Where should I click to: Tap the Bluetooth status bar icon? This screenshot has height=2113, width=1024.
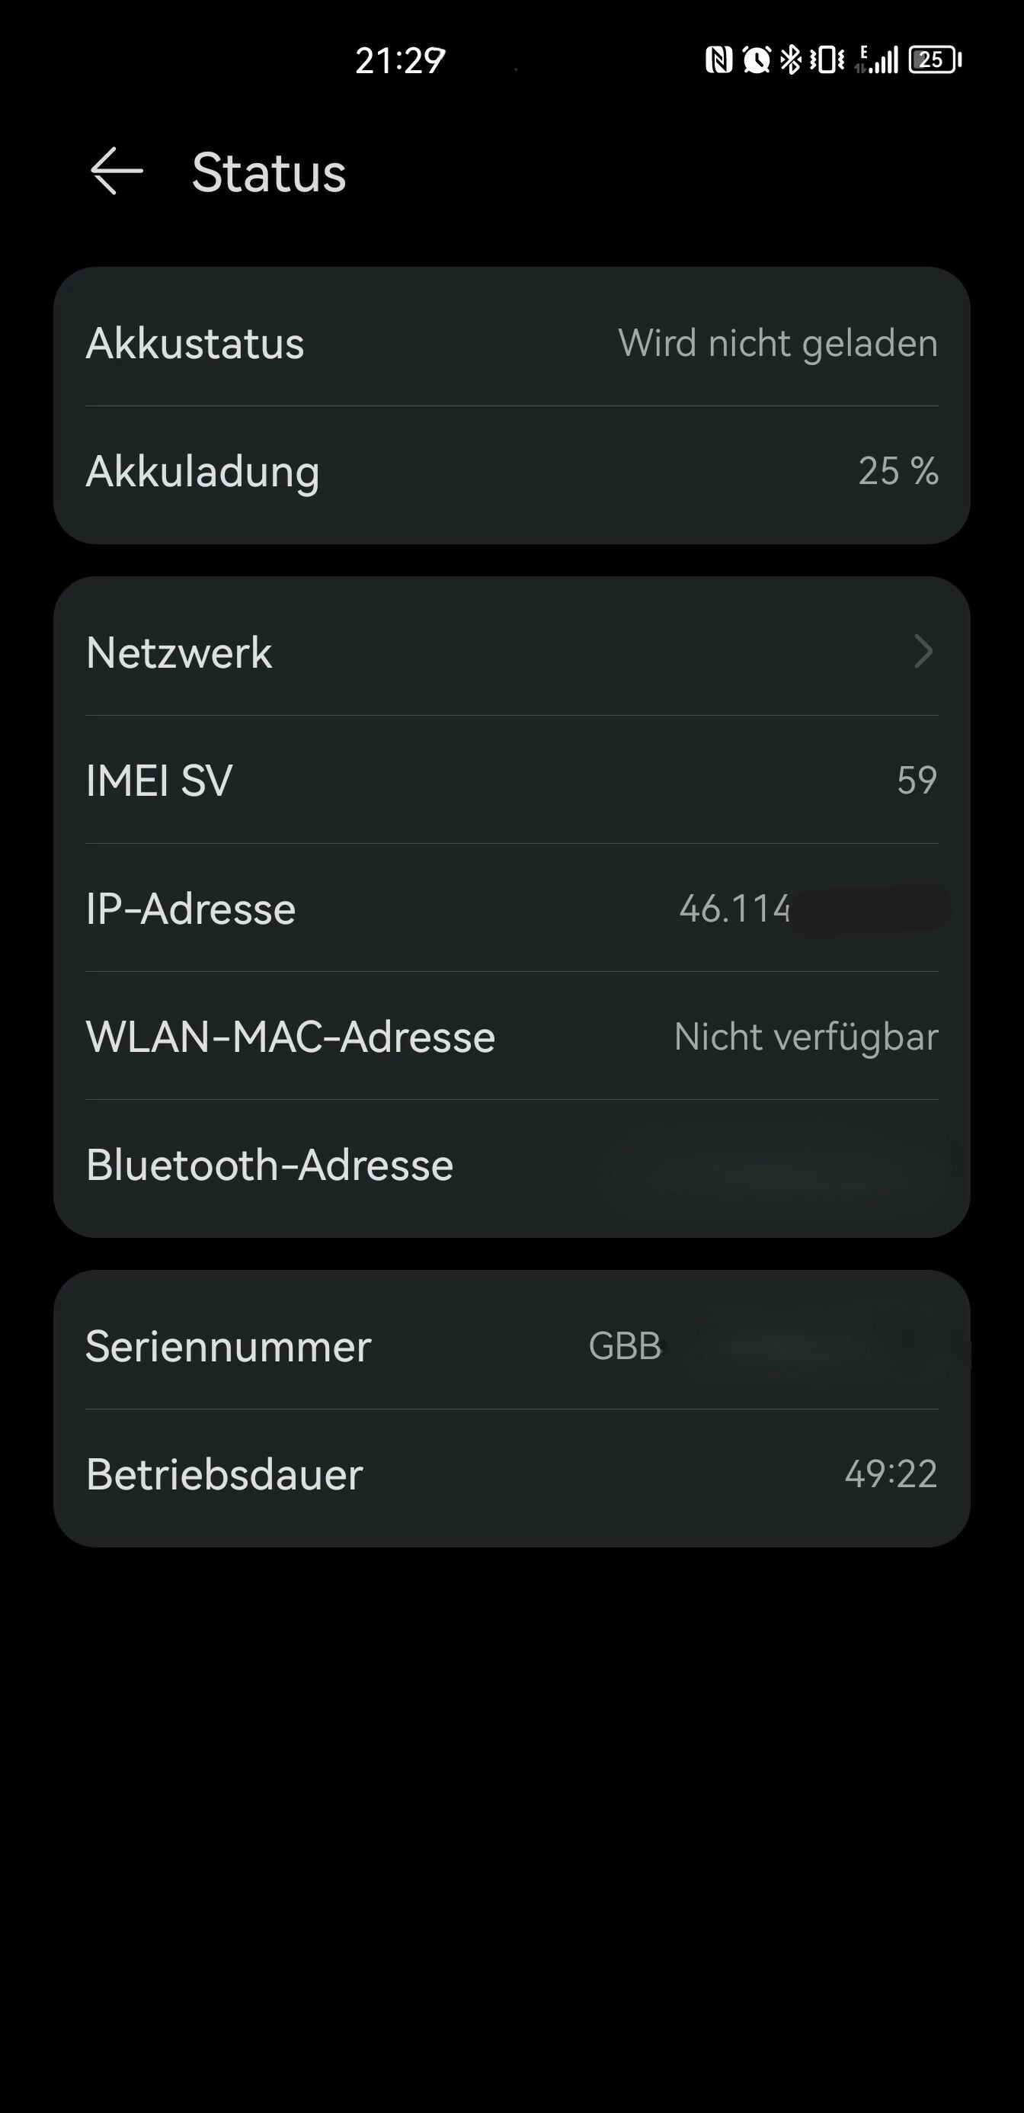790,60
